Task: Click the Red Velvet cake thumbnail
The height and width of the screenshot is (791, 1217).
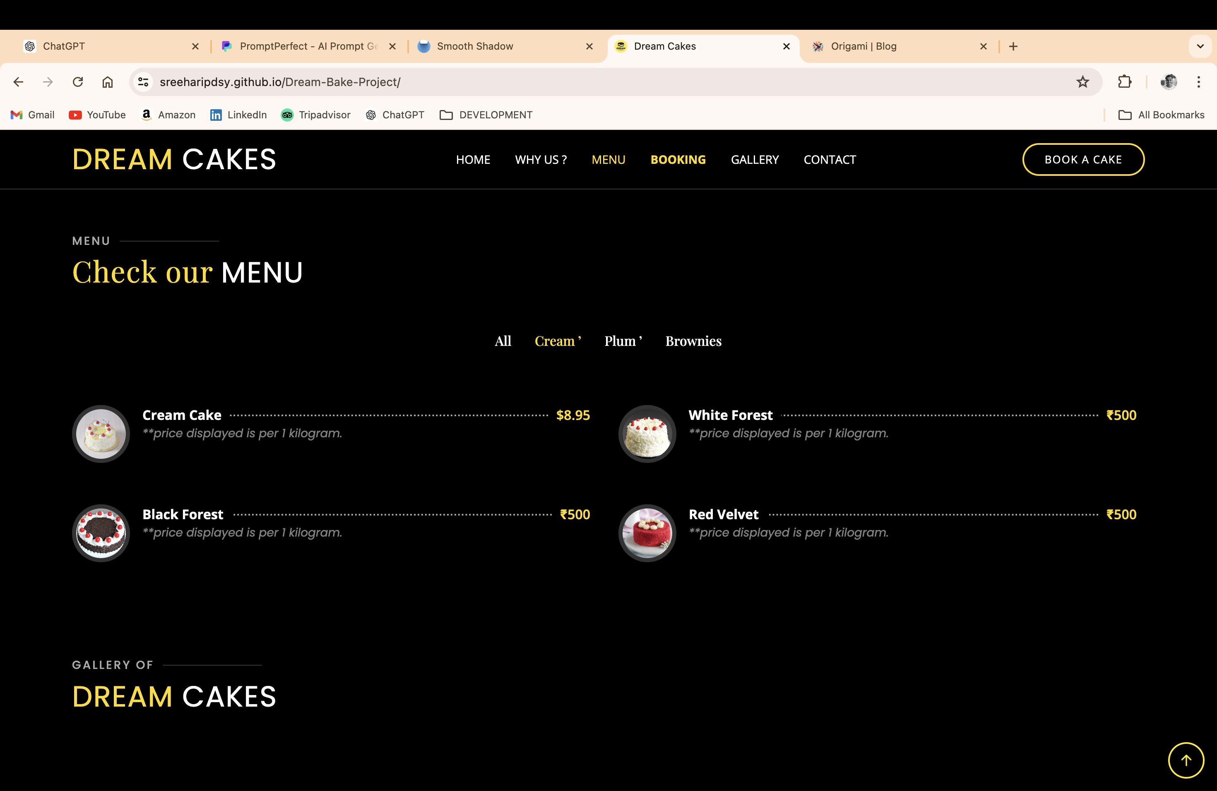Action: click(x=647, y=533)
